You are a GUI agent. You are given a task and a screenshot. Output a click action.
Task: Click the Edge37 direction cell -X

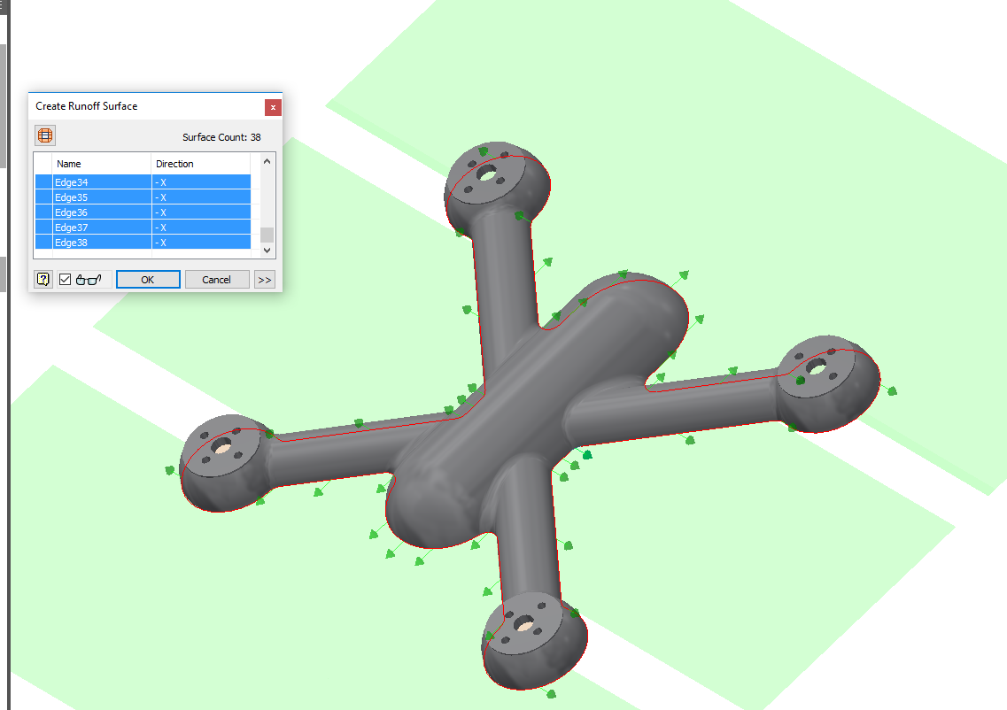(x=201, y=228)
